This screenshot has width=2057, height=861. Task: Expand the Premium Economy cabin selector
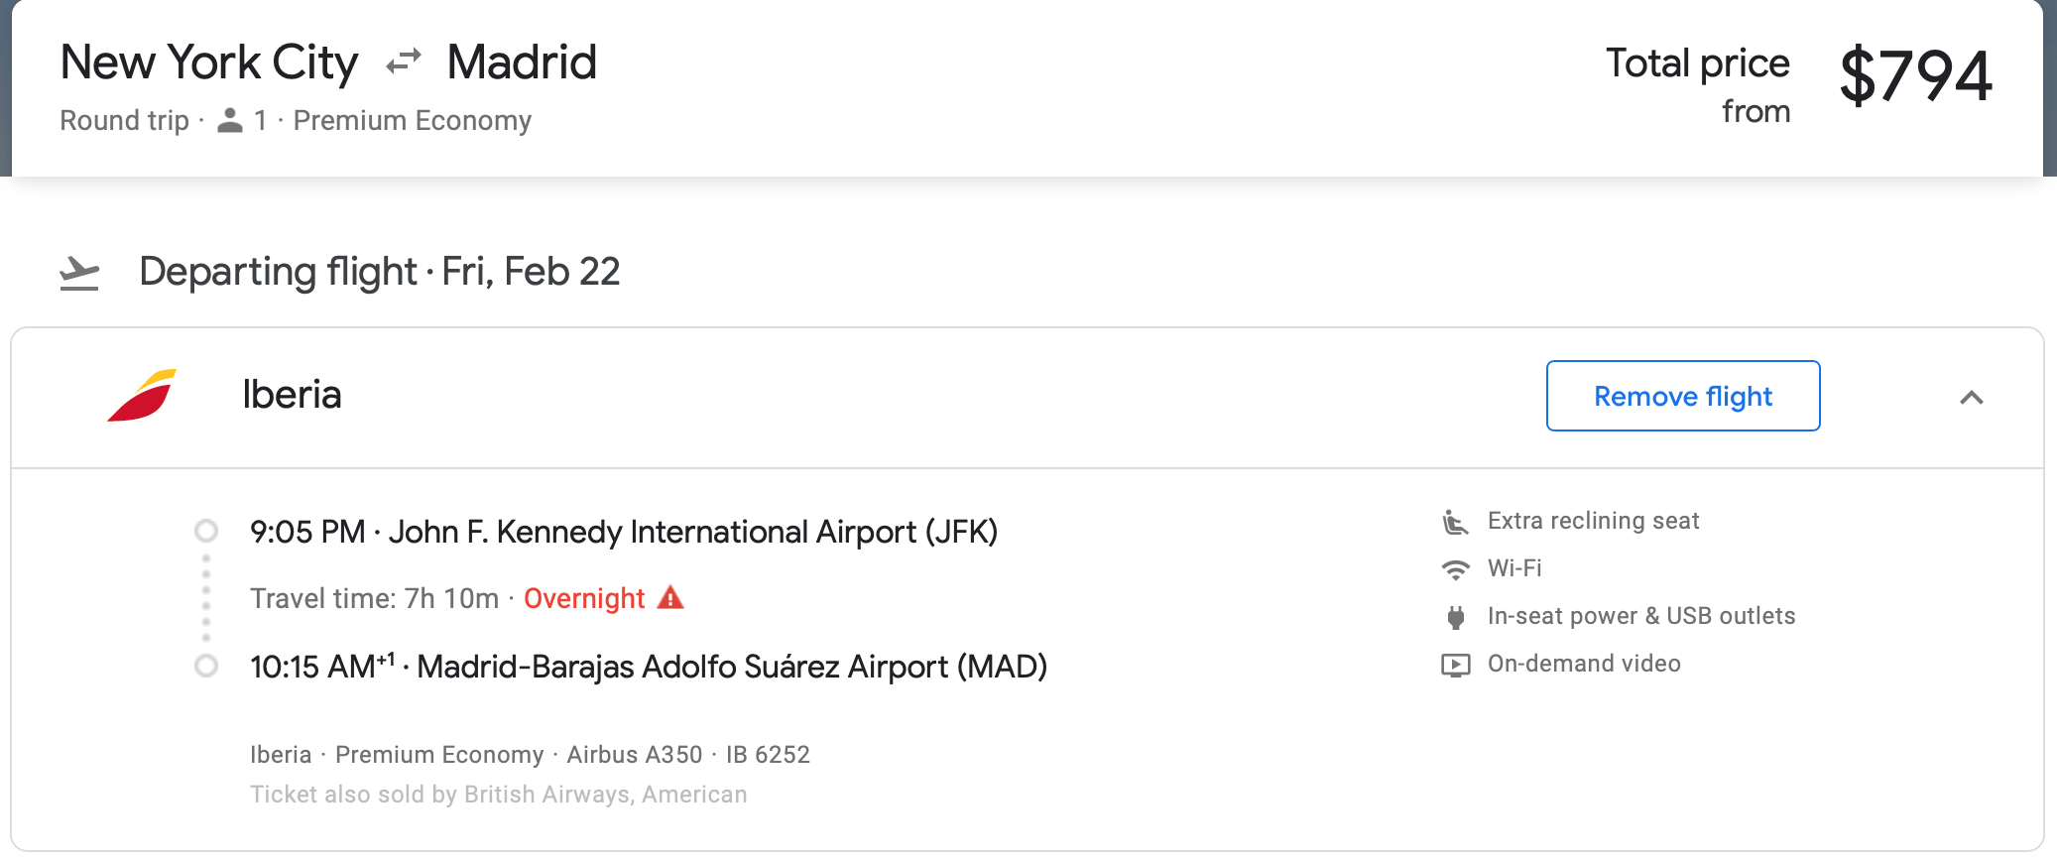pyautogui.click(x=415, y=120)
